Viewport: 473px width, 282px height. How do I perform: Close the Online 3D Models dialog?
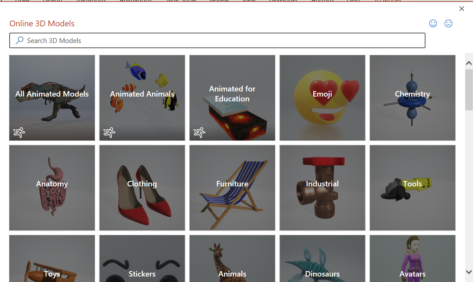pyautogui.click(x=462, y=9)
